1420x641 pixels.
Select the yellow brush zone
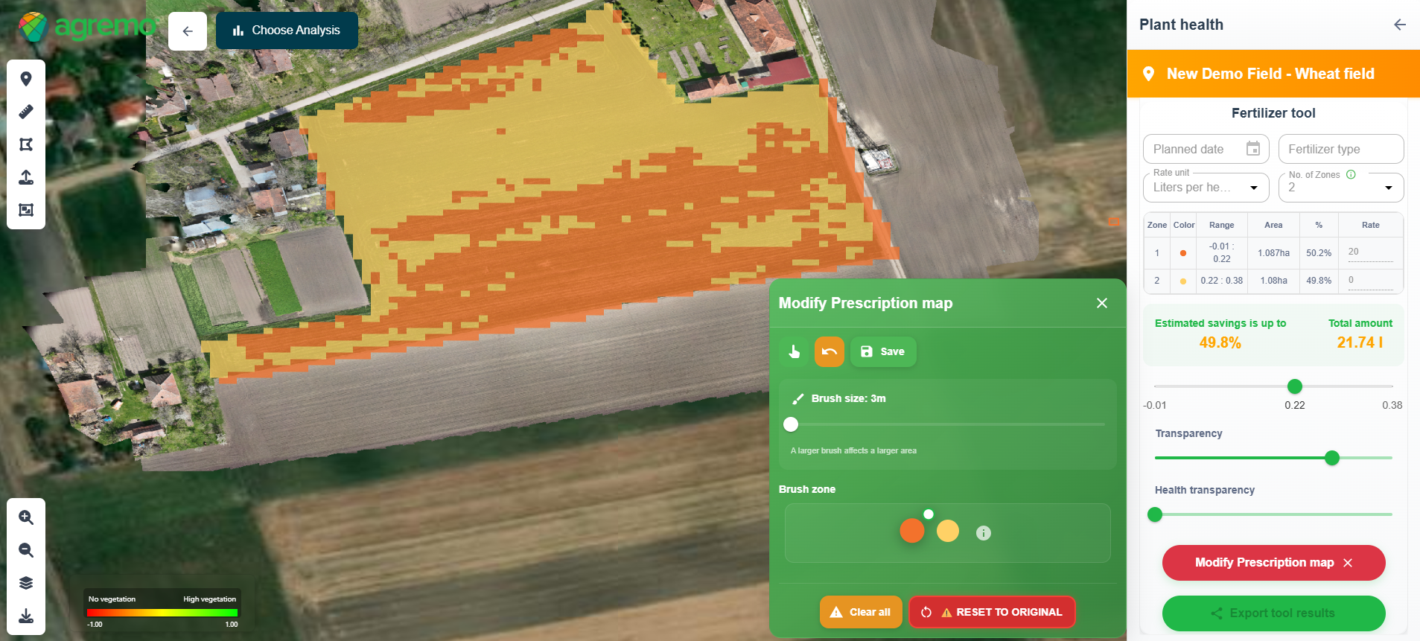click(x=948, y=531)
